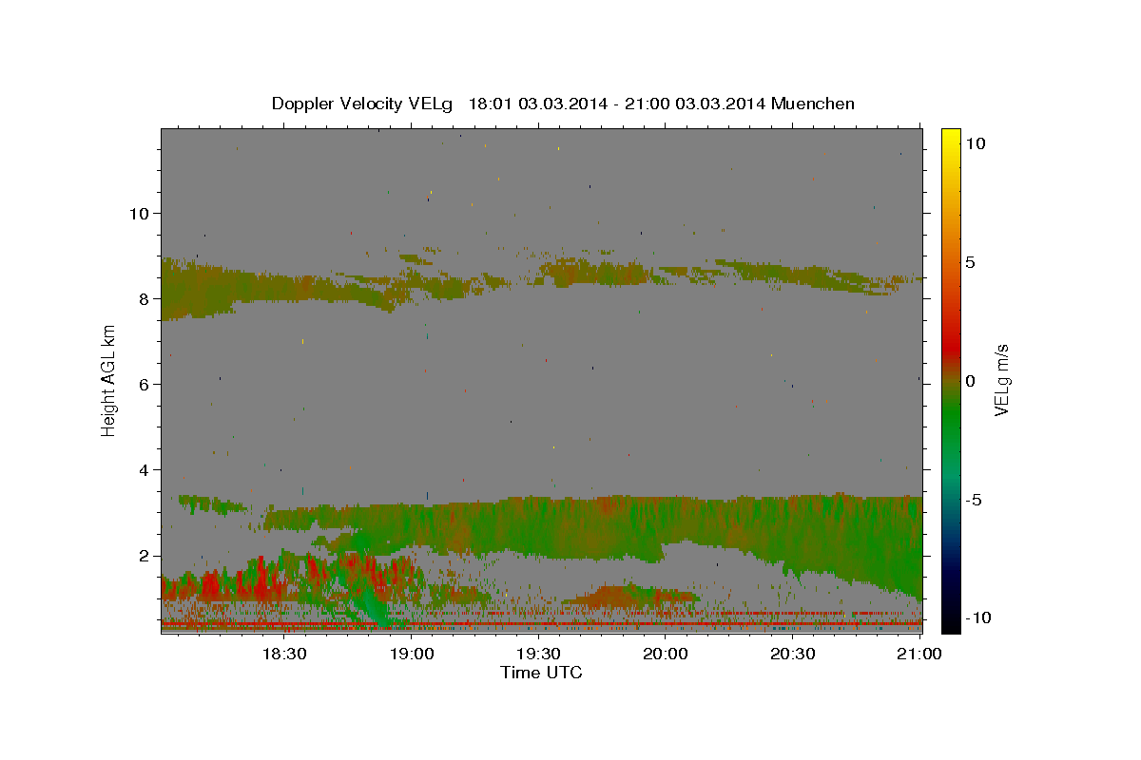Click the time axis label '19:30'
Viewport: 1141px width, 760px height.
coord(538,654)
